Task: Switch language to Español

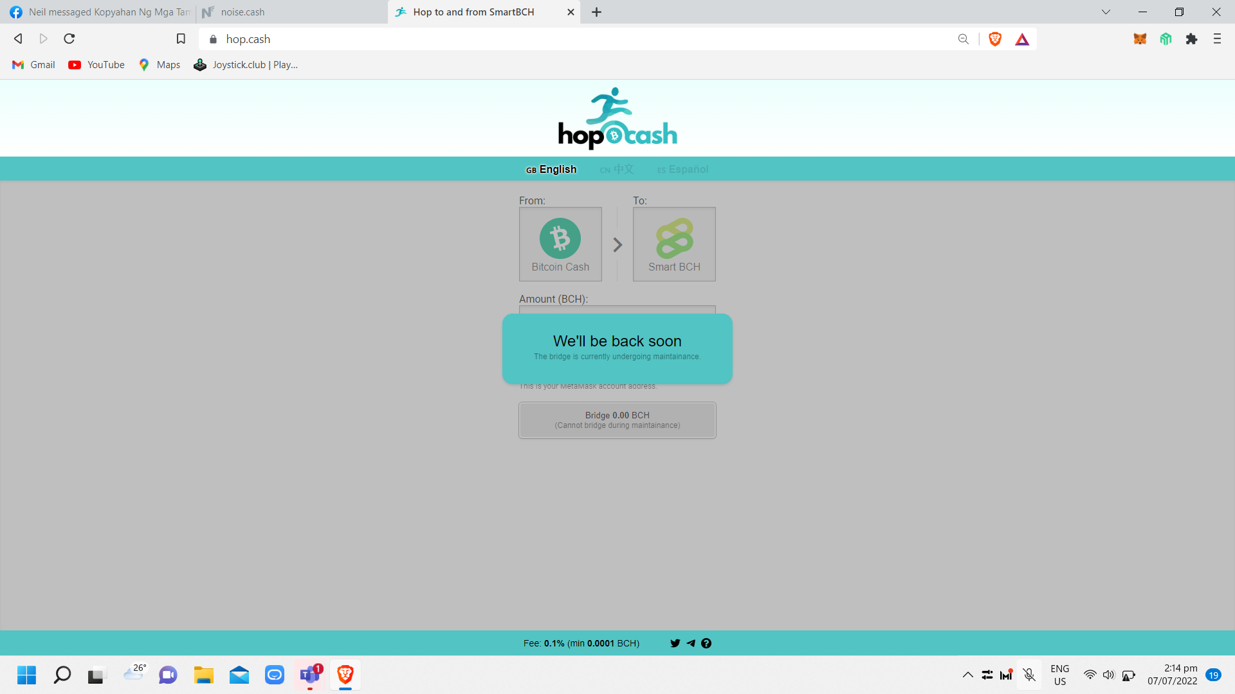Action: (x=682, y=170)
